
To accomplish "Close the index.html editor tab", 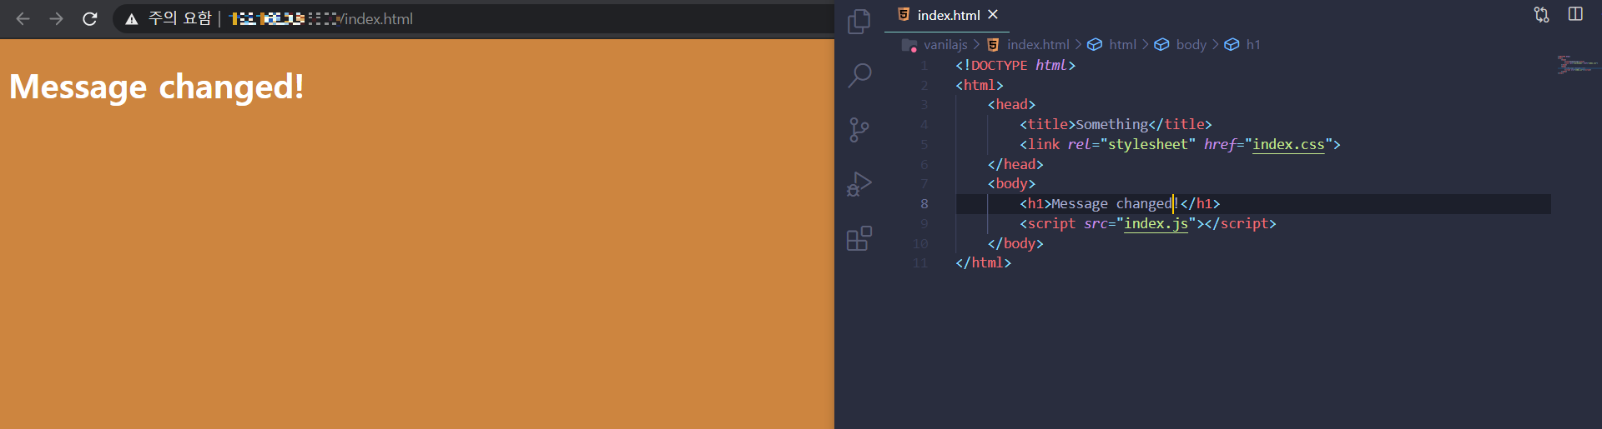I will (993, 15).
